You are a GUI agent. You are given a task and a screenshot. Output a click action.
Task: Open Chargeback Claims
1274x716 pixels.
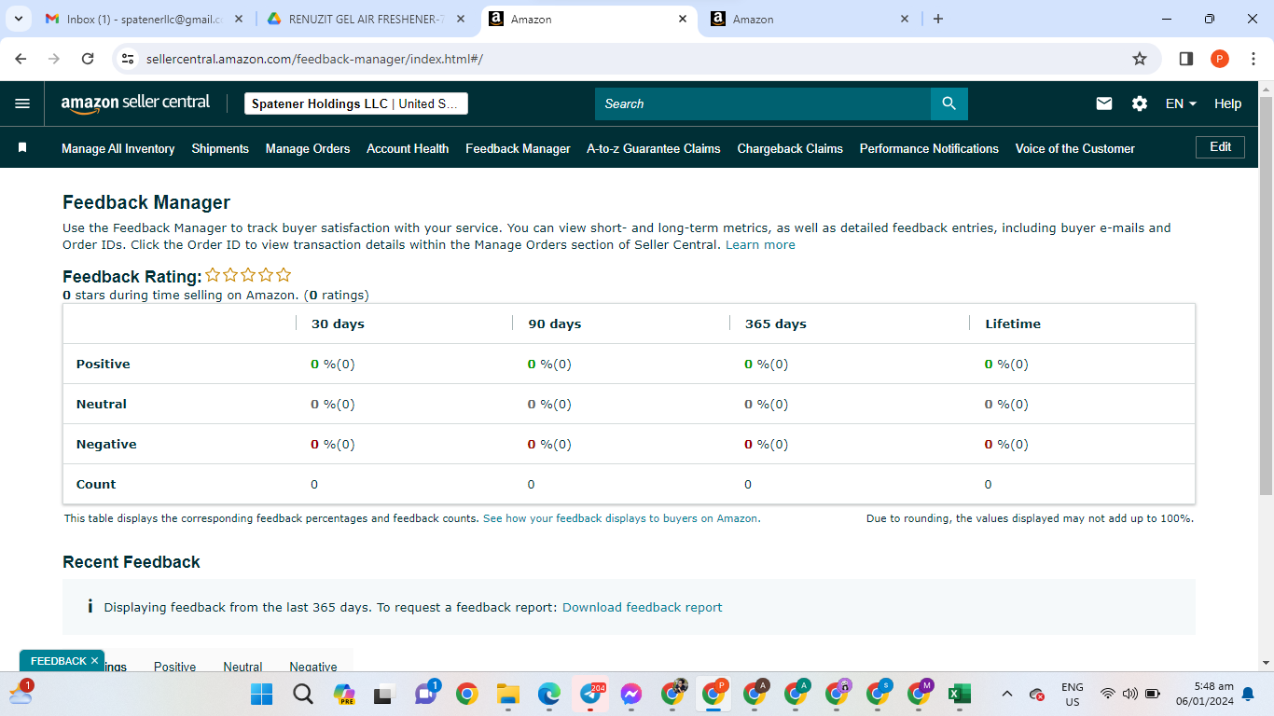point(790,148)
